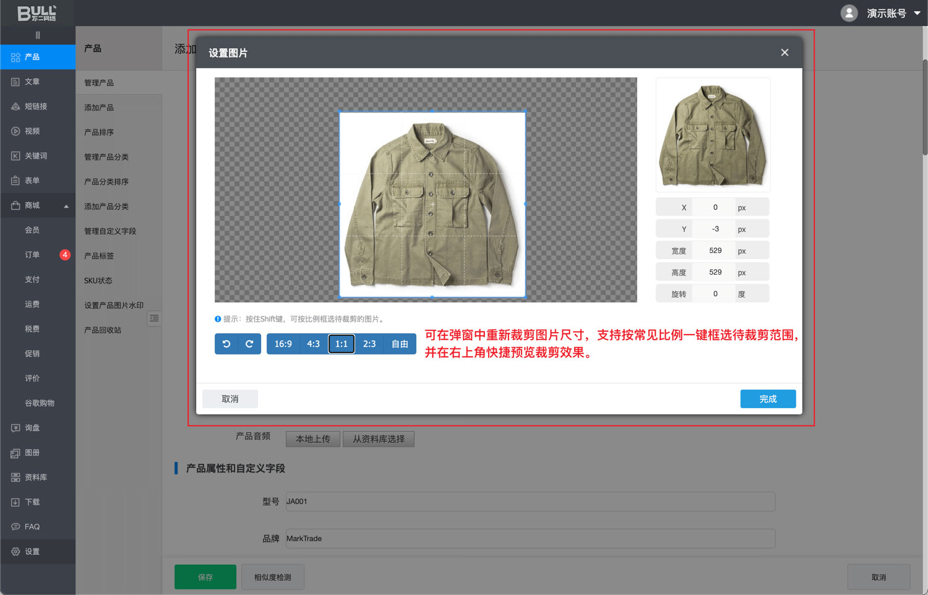Click the submenu collapse toggle icon
928x595 pixels.
pyautogui.click(x=154, y=318)
